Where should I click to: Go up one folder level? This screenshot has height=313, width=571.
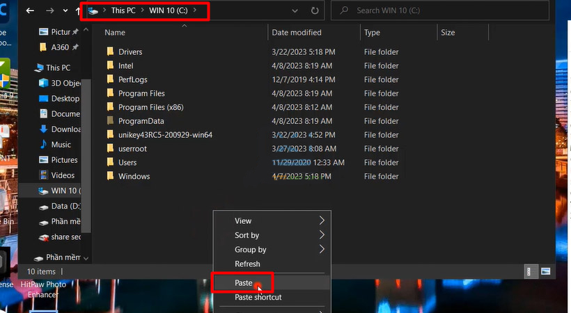[77, 11]
